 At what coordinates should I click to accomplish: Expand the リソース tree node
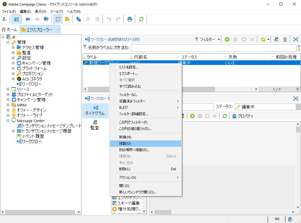point(8,89)
